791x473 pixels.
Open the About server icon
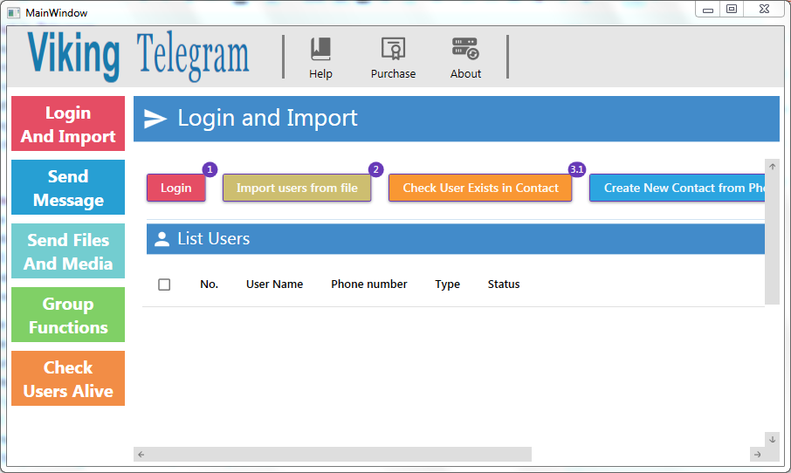pyautogui.click(x=465, y=49)
